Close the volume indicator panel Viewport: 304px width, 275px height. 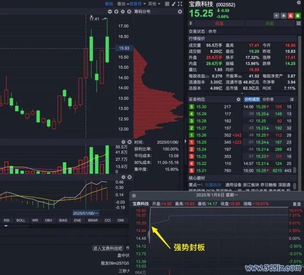pyautogui.click(x=130, y=142)
